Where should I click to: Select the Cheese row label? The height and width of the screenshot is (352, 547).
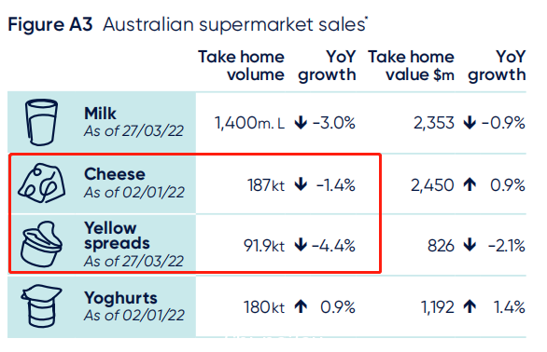(x=115, y=174)
